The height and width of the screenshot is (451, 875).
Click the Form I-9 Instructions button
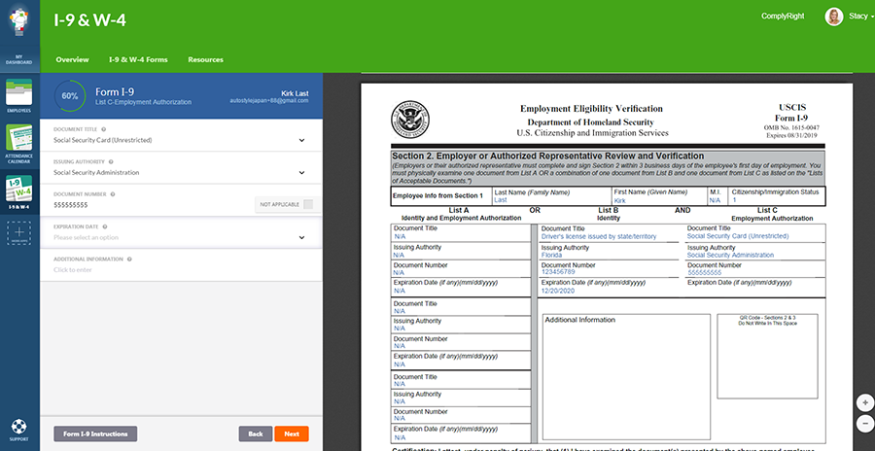click(95, 434)
